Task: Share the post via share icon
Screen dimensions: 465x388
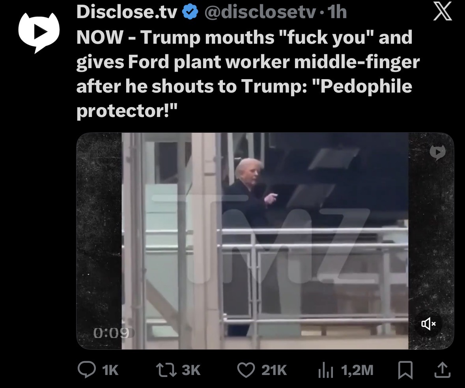Action: (x=443, y=369)
